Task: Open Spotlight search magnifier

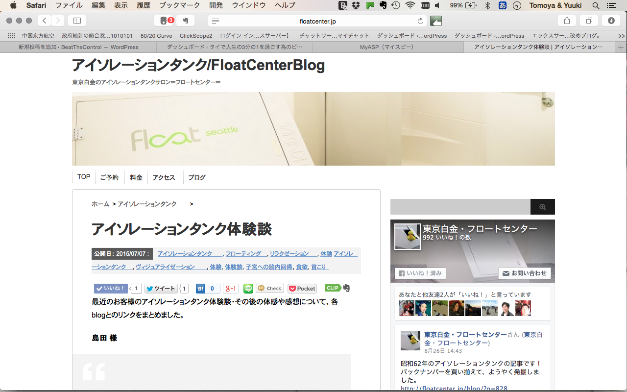Action: click(x=596, y=5)
